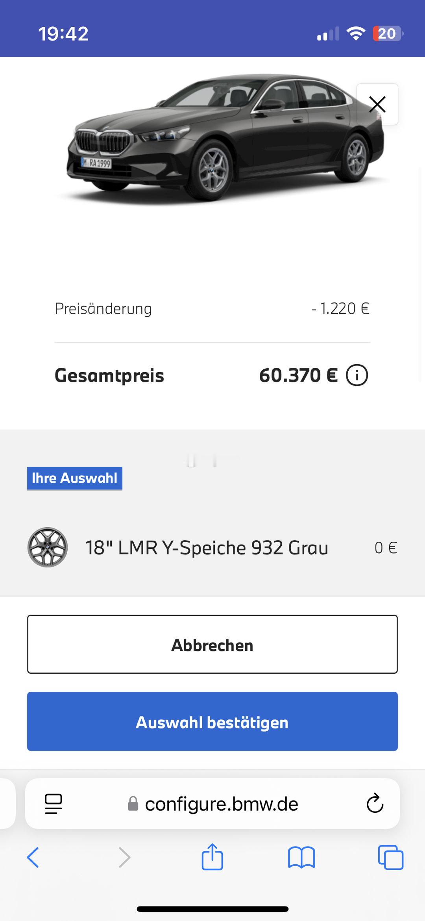This screenshot has width=425, height=921.
Task: Tap the battery indicator in the status bar
Action: point(388,34)
